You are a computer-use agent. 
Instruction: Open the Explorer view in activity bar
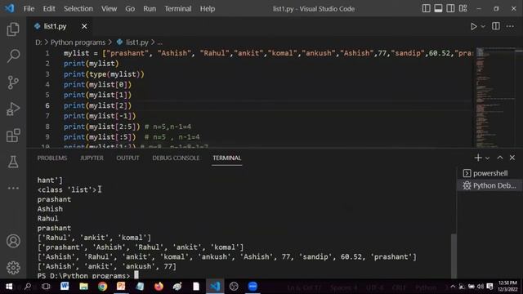coord(13,29)
